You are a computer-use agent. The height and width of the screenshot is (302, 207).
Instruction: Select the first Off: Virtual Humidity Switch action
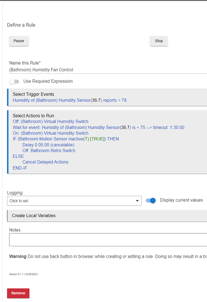pyautogui.click(x=50, y=122)
